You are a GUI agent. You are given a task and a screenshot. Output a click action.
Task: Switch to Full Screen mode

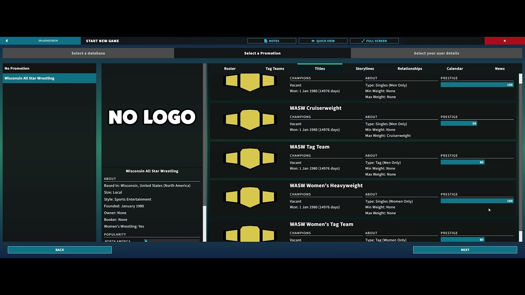click(374, 41)
